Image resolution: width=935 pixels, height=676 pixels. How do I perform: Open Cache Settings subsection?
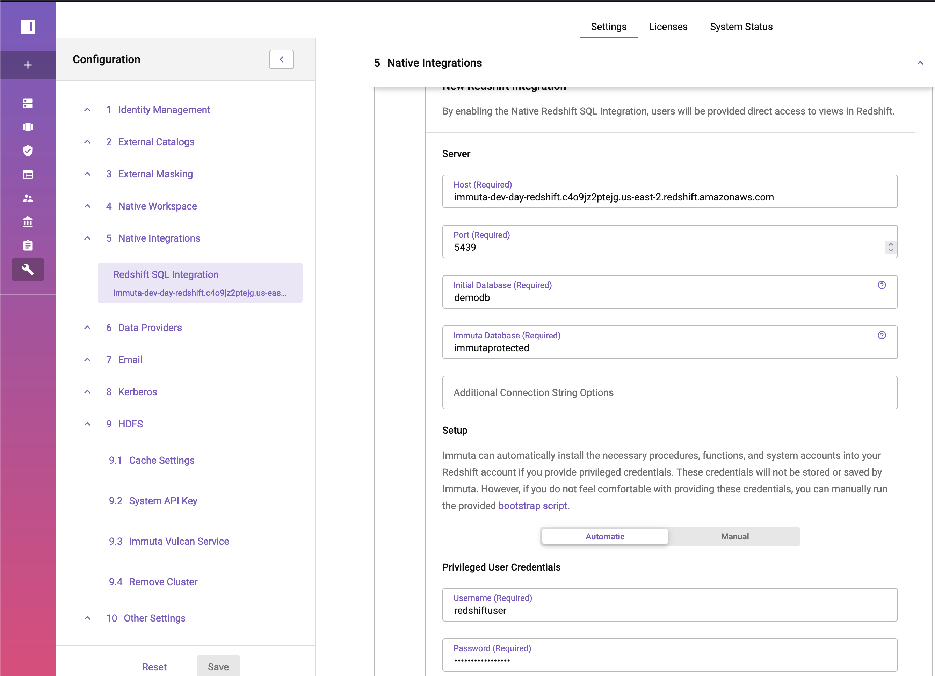pos(152,460)
